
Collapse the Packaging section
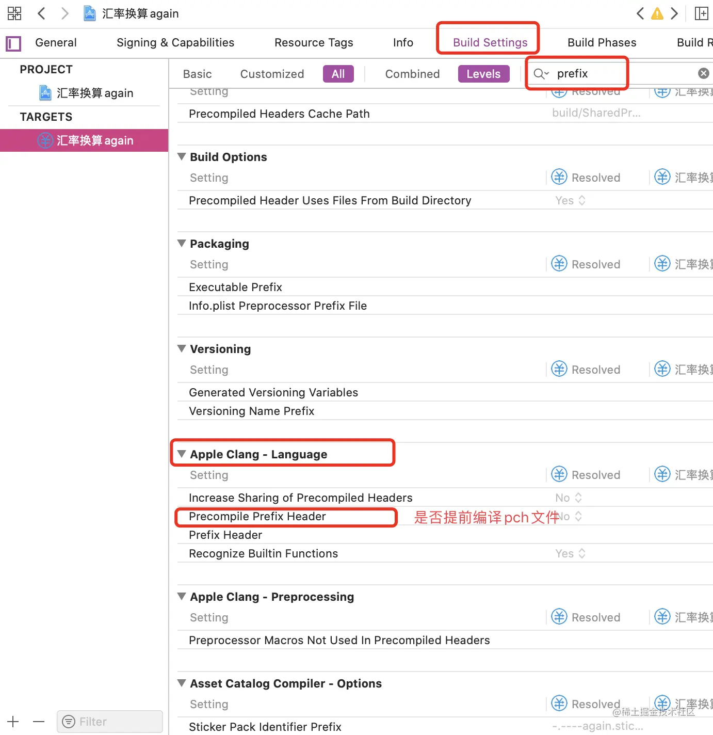[x=182, y=243]
